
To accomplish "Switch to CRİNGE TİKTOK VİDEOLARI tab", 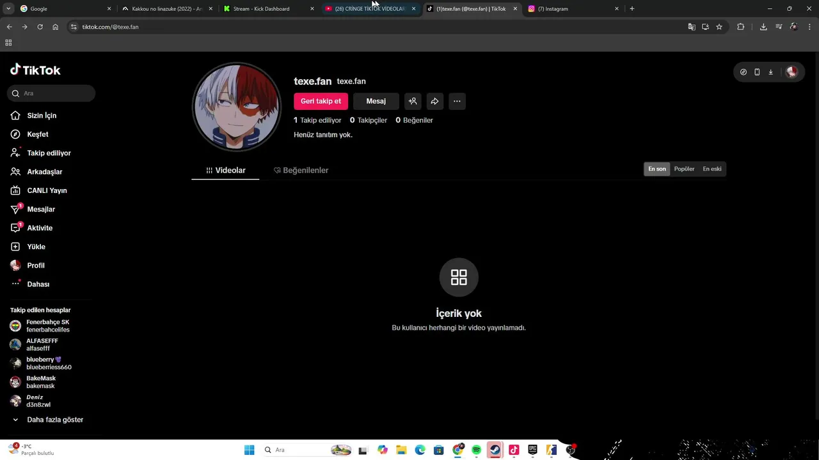I will pyautogui.click(x=370, y=9).
